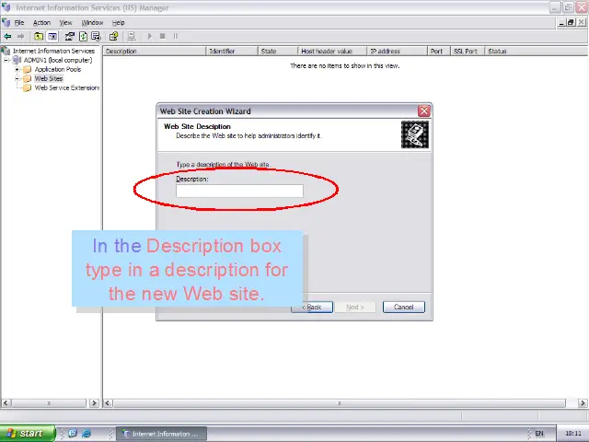Click the Identifier column header
Screen dimensions: 589x442
click(232, 52)
